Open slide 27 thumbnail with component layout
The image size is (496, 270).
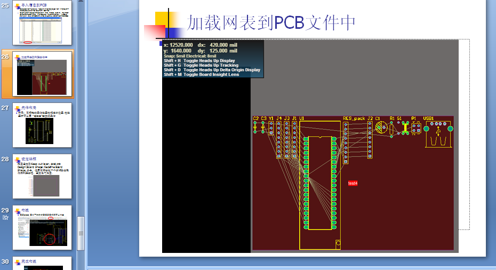[42, 125]
